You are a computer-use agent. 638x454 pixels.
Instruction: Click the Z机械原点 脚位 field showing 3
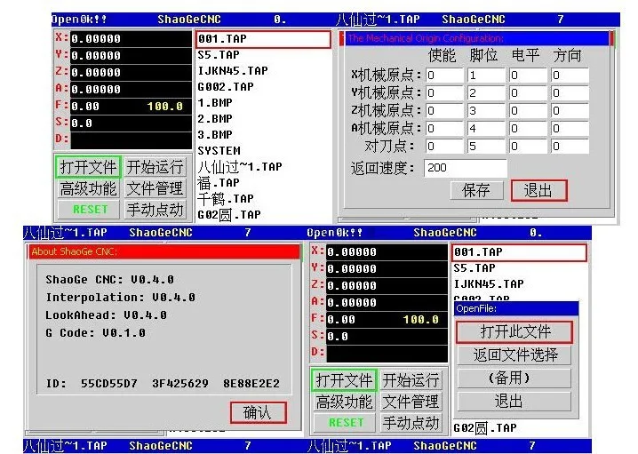pyautogui.click(x=486, y=111)
